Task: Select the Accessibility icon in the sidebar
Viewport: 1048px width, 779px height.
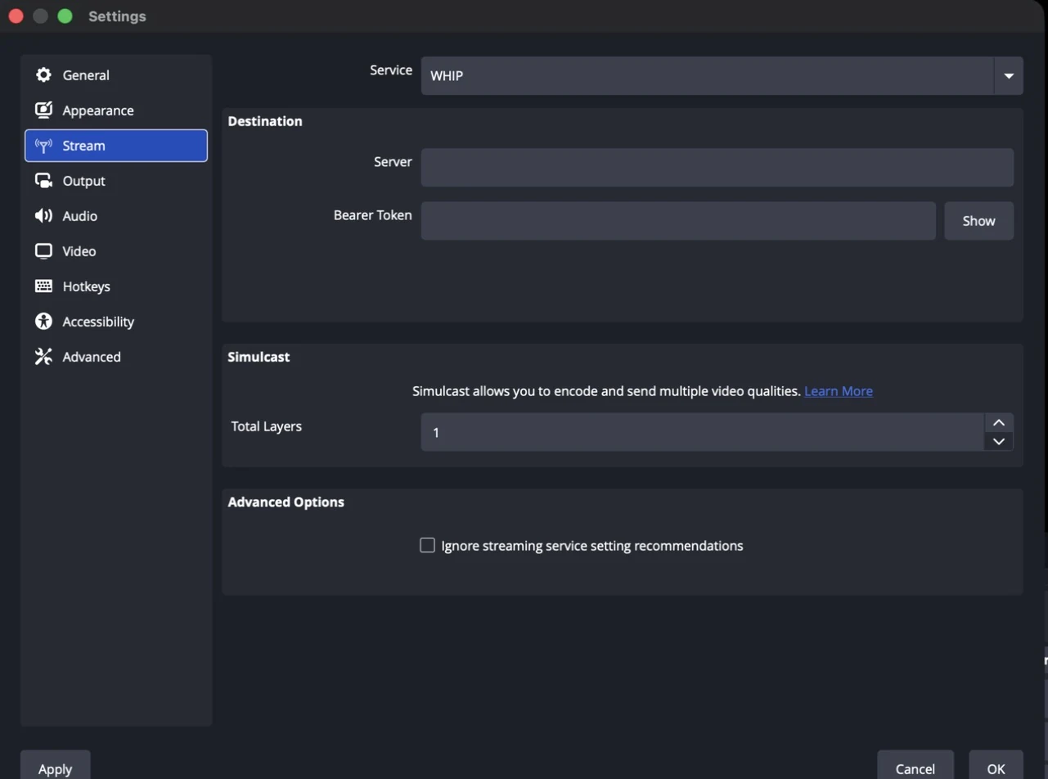Action: [43, 322]
